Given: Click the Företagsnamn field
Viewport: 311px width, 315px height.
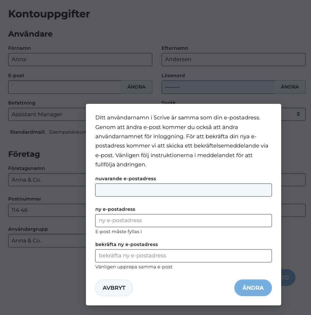Looking at the screenshot, I should [x=47, y=180].
